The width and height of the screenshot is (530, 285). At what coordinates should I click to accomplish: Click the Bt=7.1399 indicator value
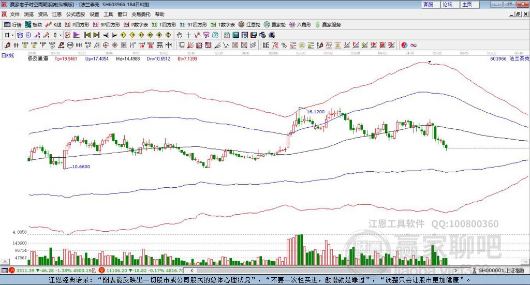coord(187,58)
